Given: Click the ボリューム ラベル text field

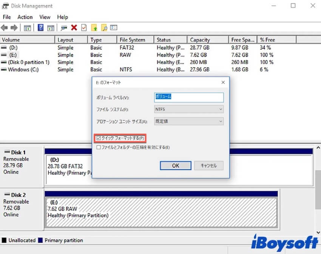Looking at the screenshot, I should tap(189, 97).
